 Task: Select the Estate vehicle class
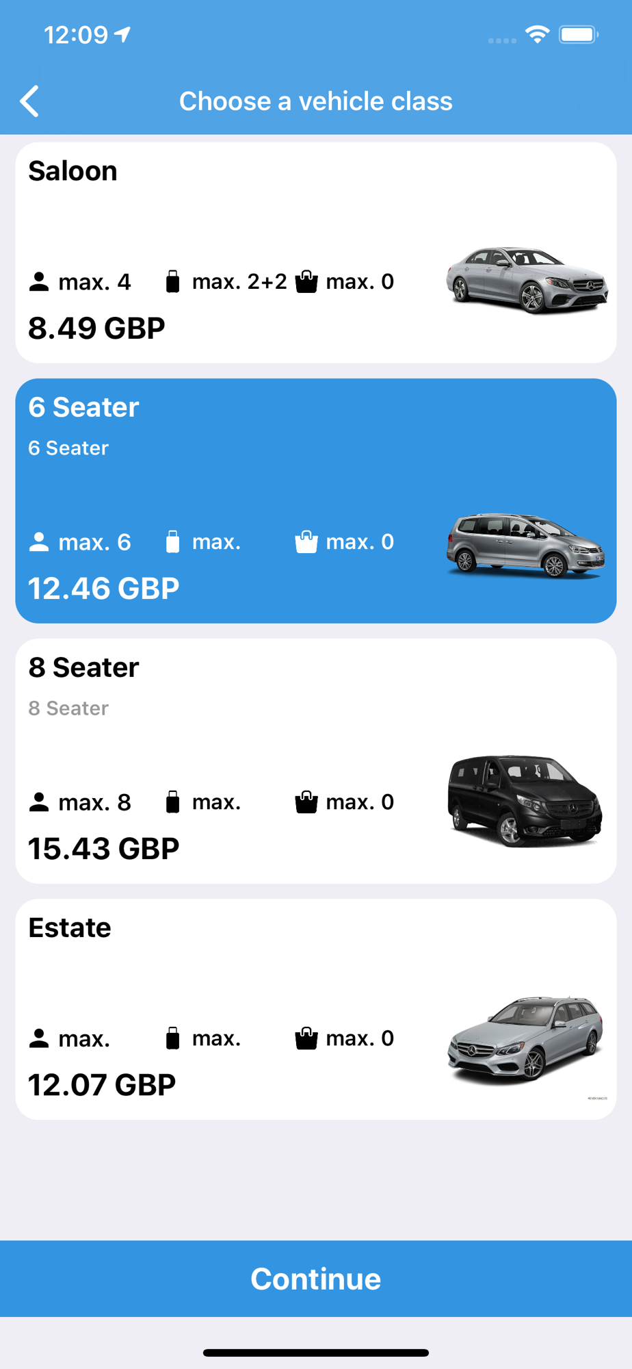(316, 1010)
